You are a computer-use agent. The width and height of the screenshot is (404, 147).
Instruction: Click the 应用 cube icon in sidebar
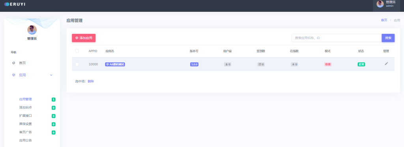tap(14, 75)
